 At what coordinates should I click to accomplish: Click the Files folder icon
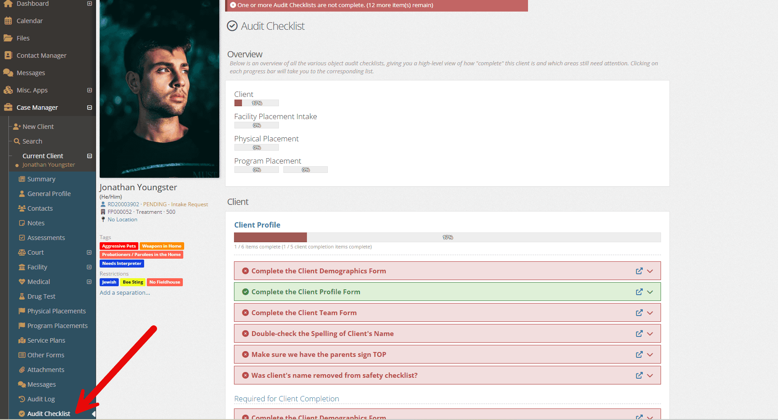(x=8, y=38)
